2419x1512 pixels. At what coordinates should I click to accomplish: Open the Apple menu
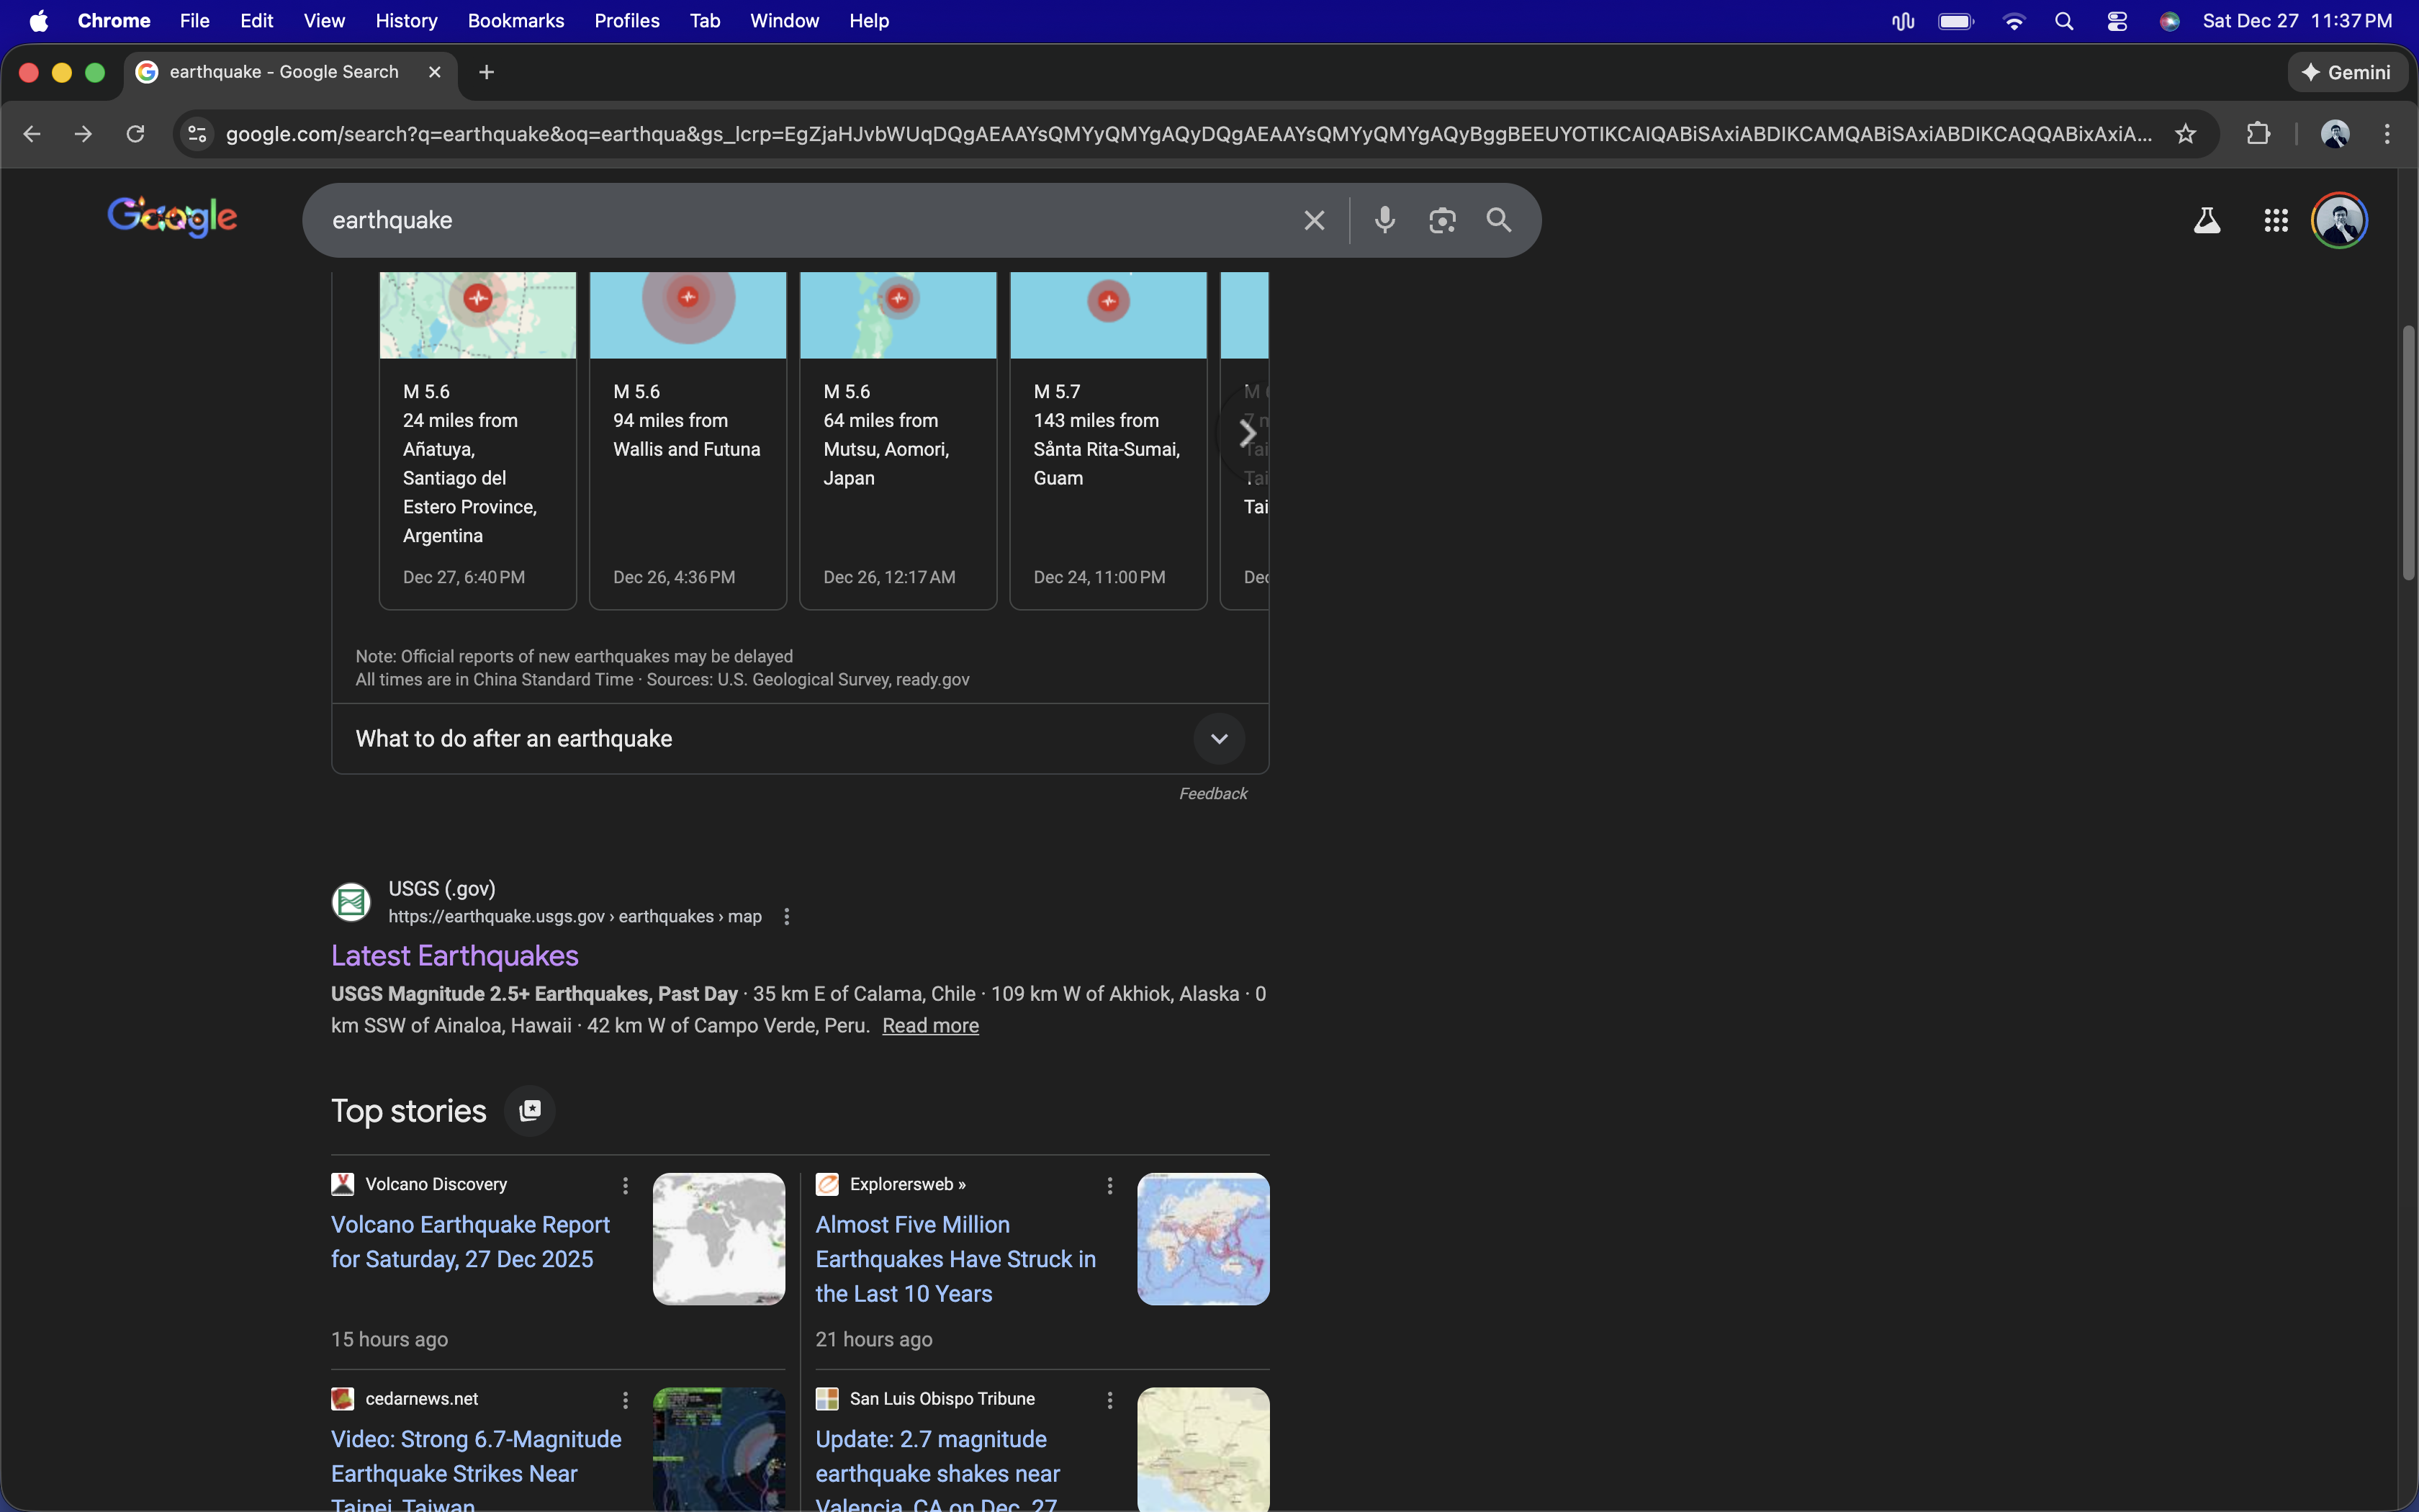(x=39, y=21)
